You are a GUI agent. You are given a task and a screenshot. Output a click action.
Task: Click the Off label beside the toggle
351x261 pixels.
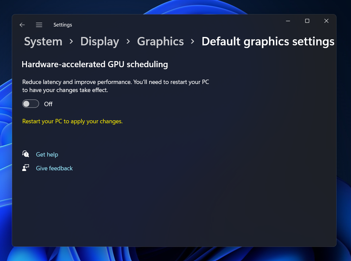coord(48,104)
